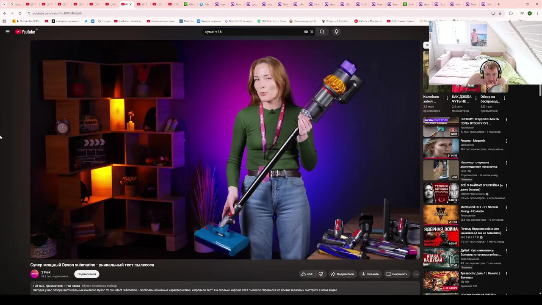This screenshot has width=542, height=305.
Task: Open the 21vek channel avatar
Action: (x=35, y=274)
